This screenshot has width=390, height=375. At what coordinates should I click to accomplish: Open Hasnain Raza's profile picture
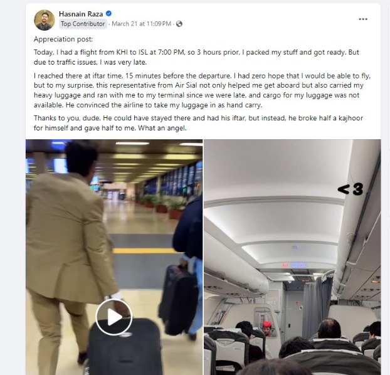[45, 20]
